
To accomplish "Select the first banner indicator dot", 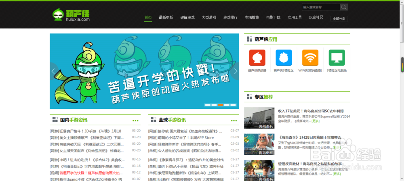I will tap(208, 105).
